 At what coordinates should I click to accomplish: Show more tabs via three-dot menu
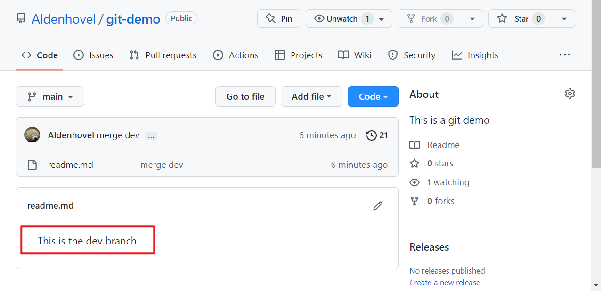[x=565, y=55]
